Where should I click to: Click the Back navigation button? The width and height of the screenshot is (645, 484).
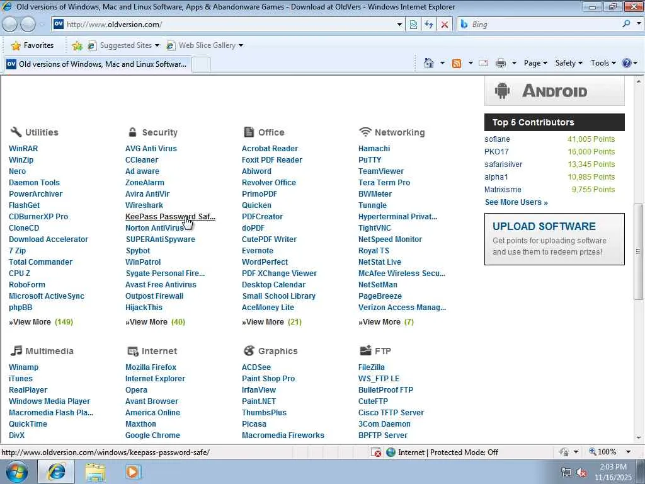[x=9, y=25]
